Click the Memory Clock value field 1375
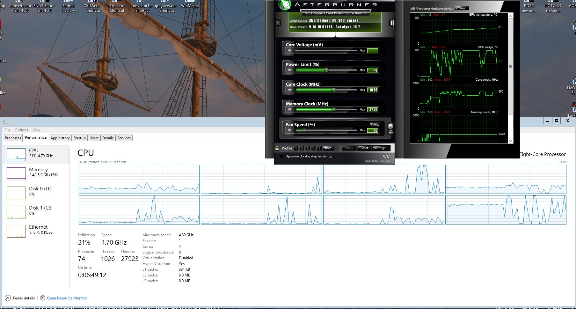The height and width of the screenshot is (309, 576). 373,110
